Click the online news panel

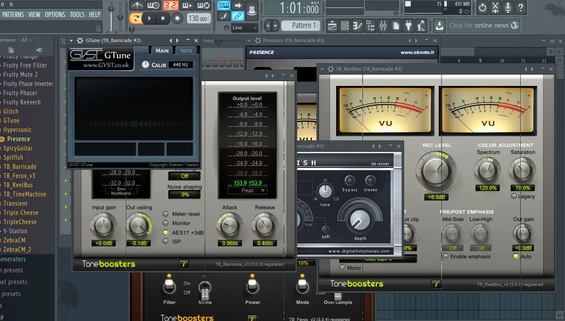click(483, 25)
